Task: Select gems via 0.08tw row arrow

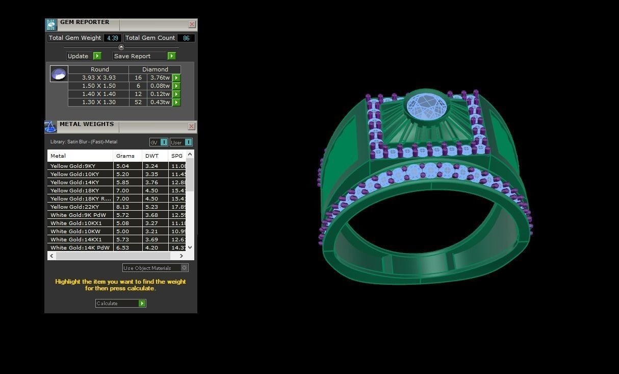Action: (176, 86)
